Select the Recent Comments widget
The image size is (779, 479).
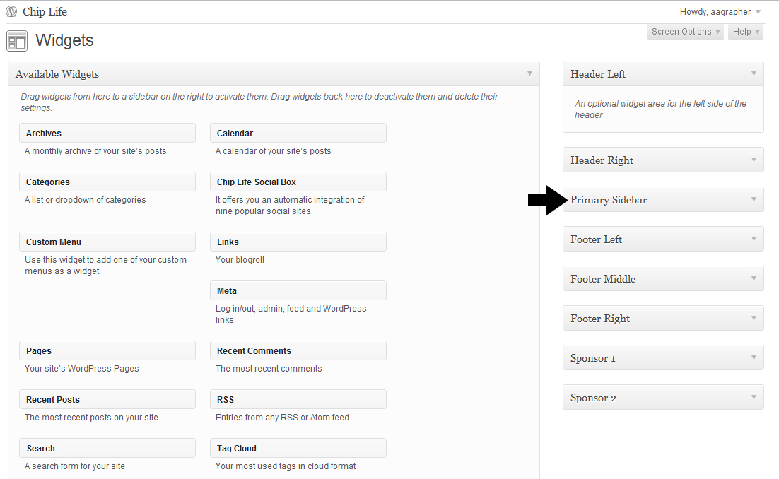click(x=298, y=350)
